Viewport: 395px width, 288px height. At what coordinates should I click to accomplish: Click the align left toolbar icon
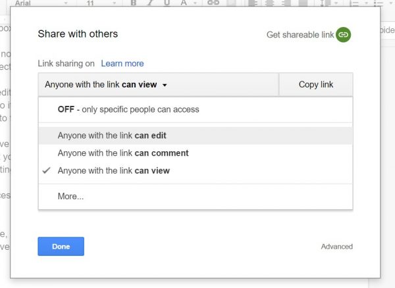(x=253, y=3)
